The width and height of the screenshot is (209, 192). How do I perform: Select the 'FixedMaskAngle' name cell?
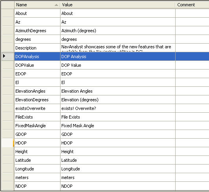37,126
